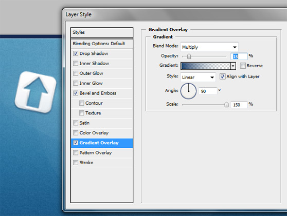The height and width of the screenshot is (216, 287).
Task: Open the gradient picker dropdown arrow
Action: [x=233, y=66]
